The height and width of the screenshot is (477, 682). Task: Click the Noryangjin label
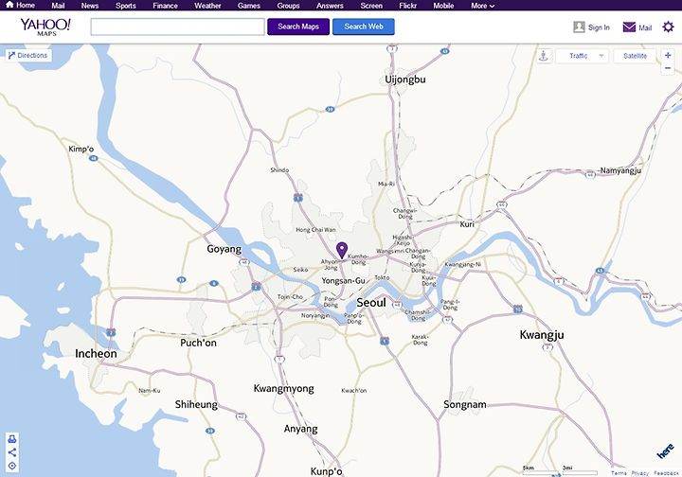315,316
